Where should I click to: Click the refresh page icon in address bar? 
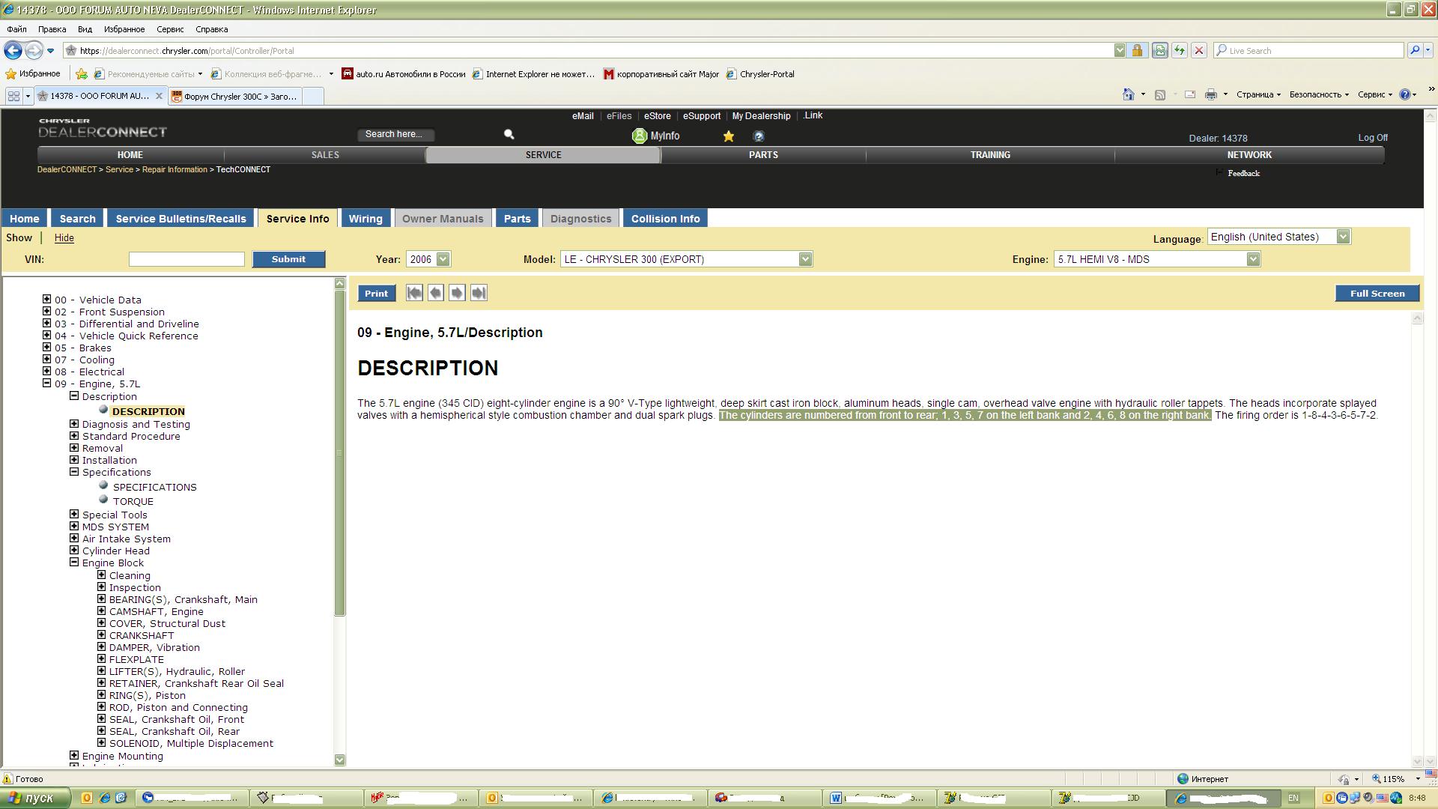click(x=1179, y=50)
